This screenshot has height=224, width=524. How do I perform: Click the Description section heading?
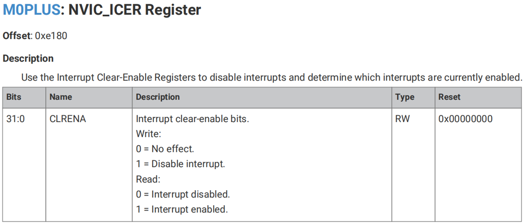(28, 59)
